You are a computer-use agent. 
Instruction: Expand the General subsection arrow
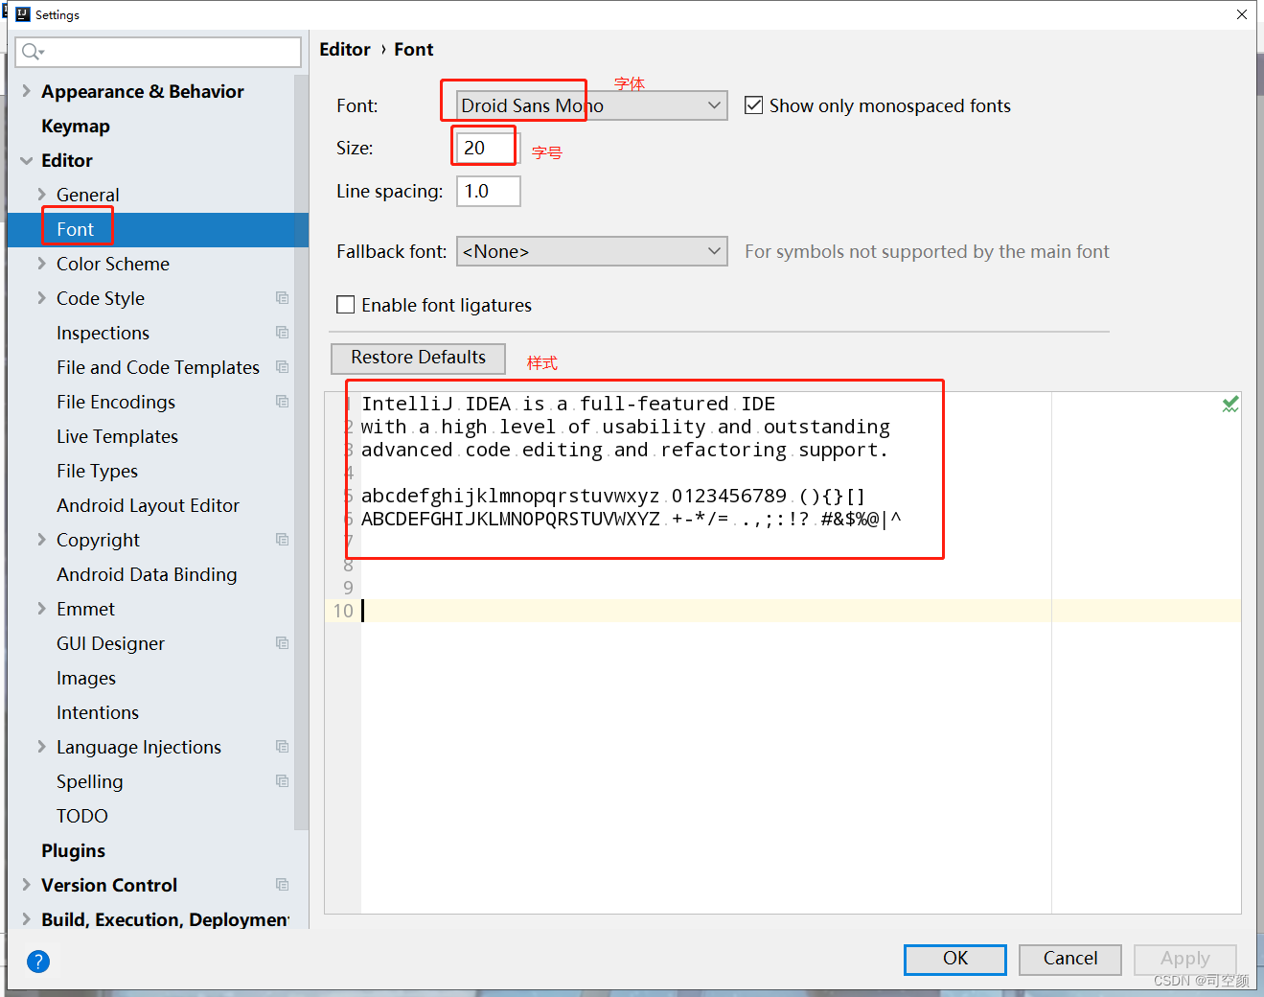(x=41, y=195)
